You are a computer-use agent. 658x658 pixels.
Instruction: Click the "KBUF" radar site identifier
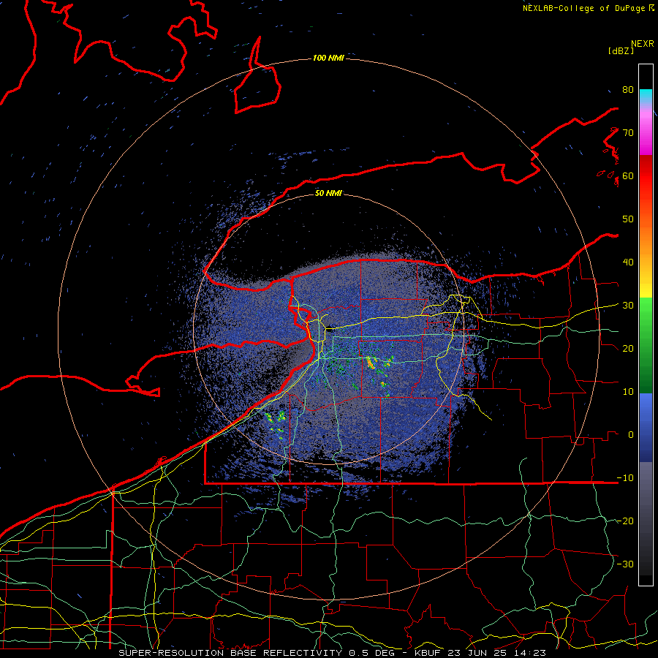428,653
